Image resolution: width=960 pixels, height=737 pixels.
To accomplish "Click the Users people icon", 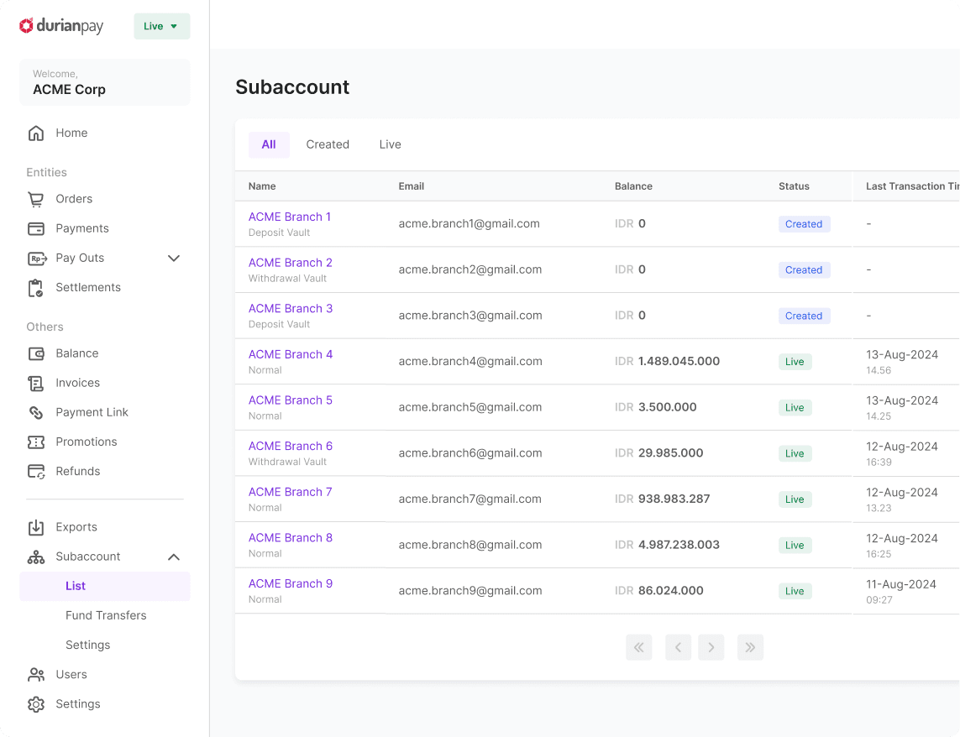I will (x=36, y=675).
